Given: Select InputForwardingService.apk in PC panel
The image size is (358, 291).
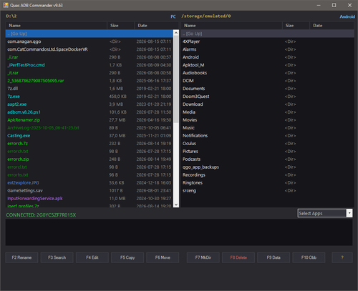Looking at the screenshot, I should (89, 198).
